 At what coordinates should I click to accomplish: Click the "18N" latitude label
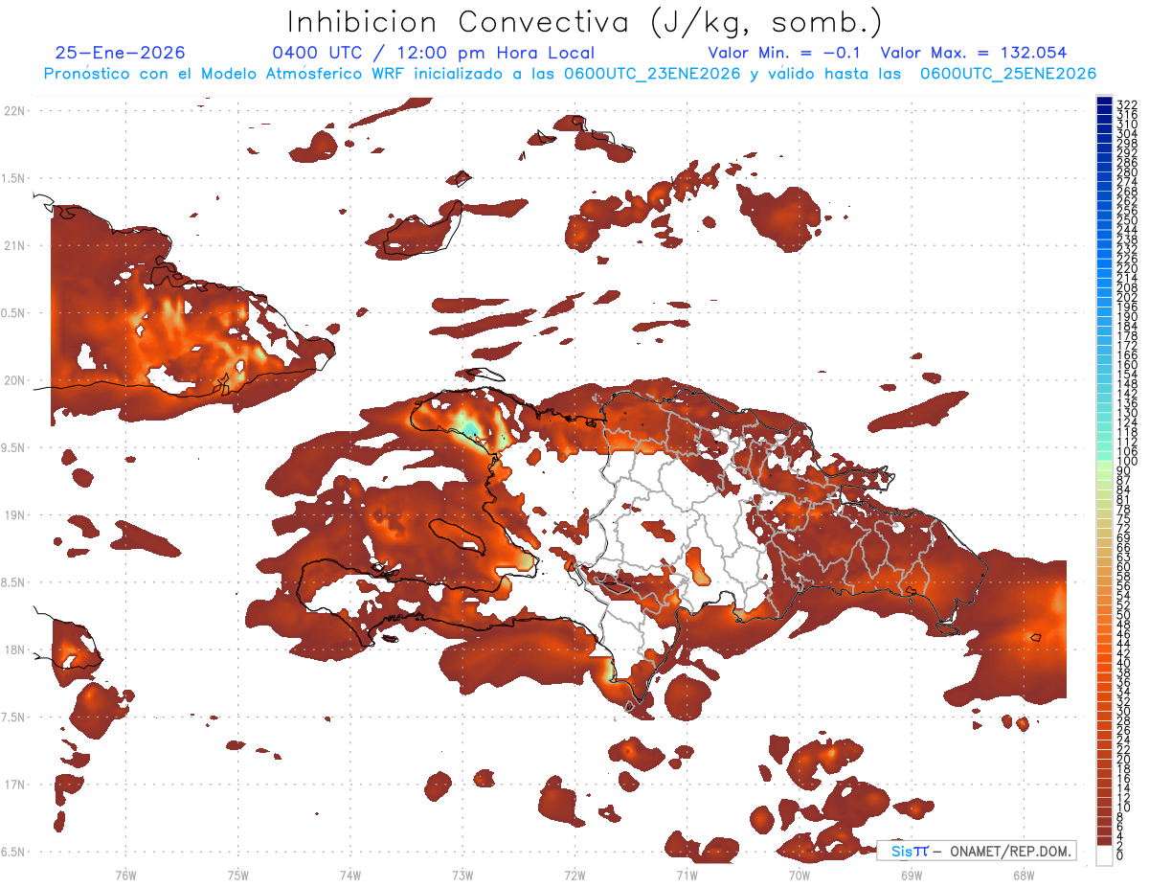click(x=15, y=649)
